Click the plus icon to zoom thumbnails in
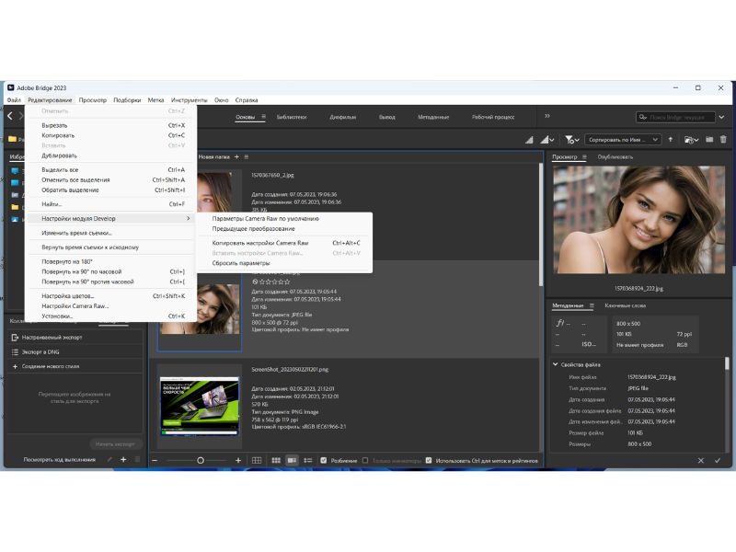This screenshot has height=552, width=736. coord(238,460)
